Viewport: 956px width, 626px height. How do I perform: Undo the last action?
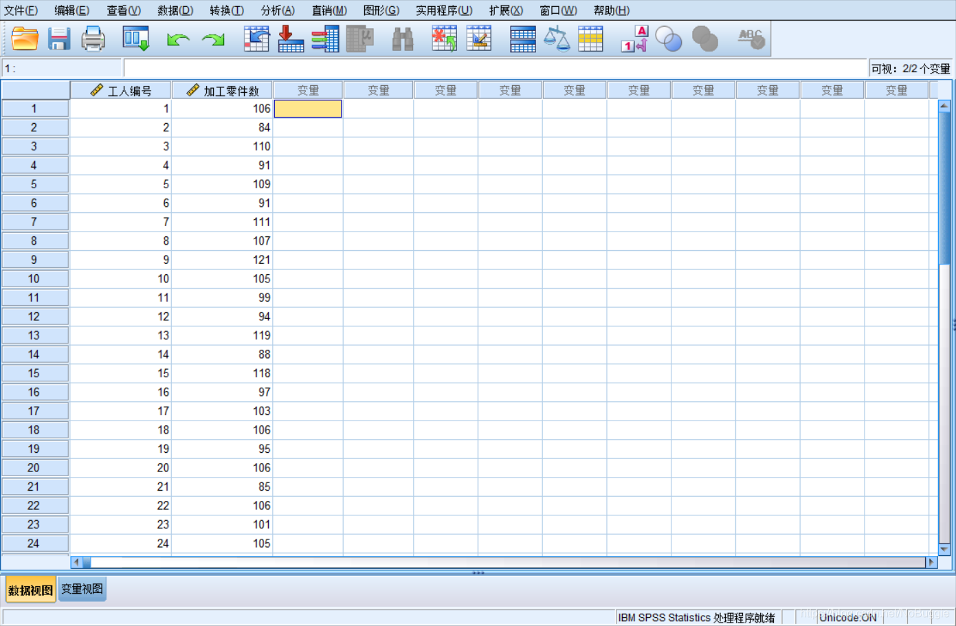pos(178,40)
